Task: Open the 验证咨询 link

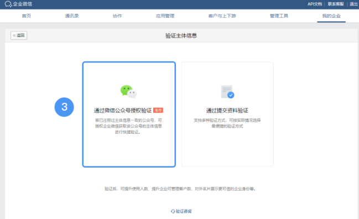Action: (x=184, y=211)
